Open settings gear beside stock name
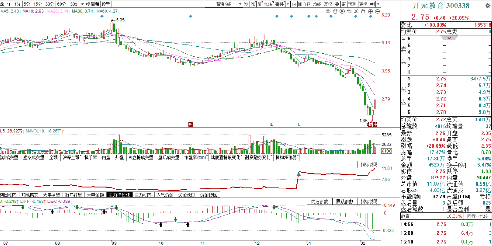Viewport: 492px width, 246px height. pyautogui.click(x=487, y=6)
